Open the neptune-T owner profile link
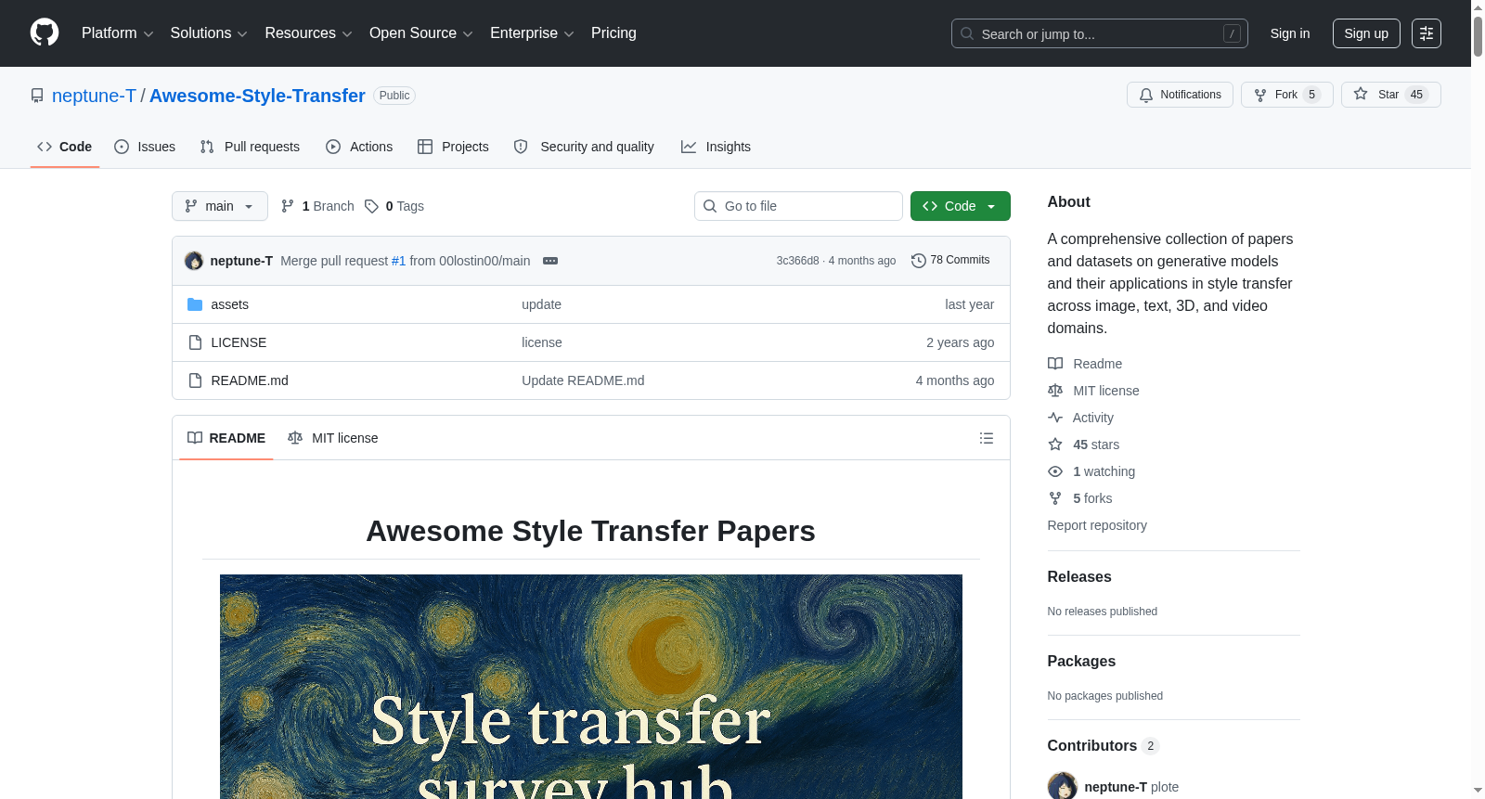The height and width of the screenshot is (799, 1485). (94, 96)
